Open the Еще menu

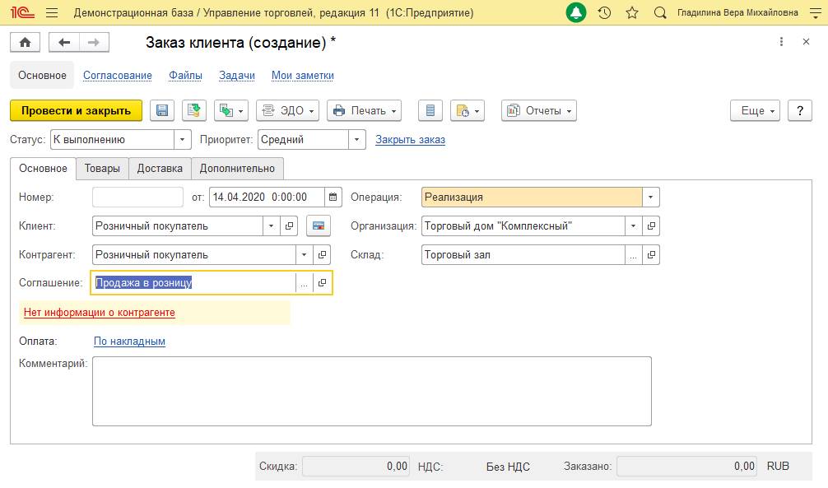[x=755, y=110]
